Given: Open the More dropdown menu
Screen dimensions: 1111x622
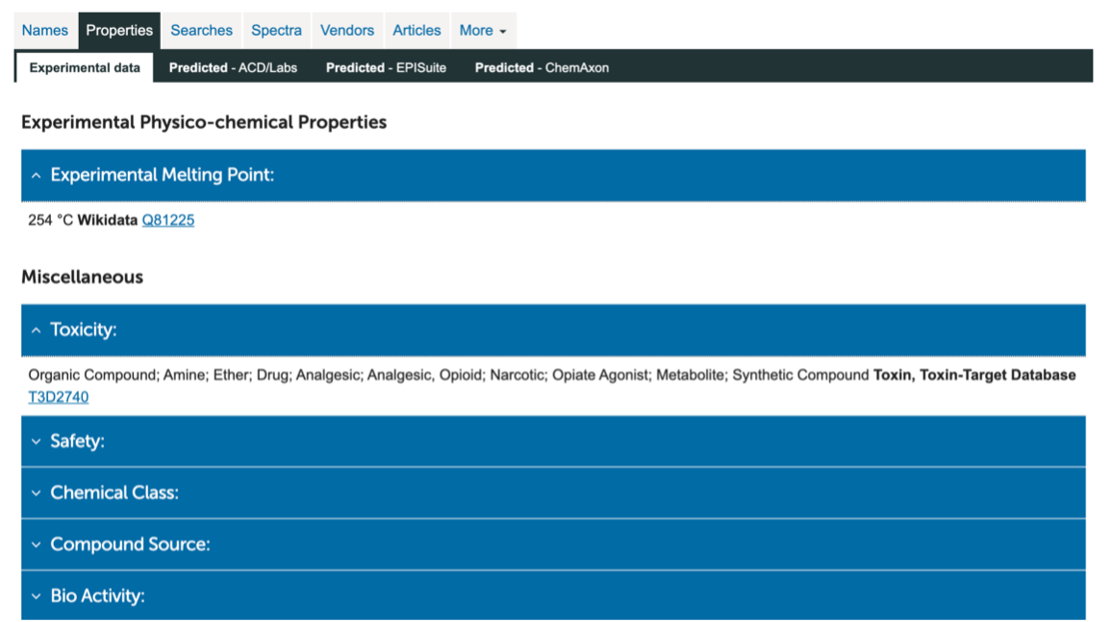Looking at the screenshot, I should point(483,31).
